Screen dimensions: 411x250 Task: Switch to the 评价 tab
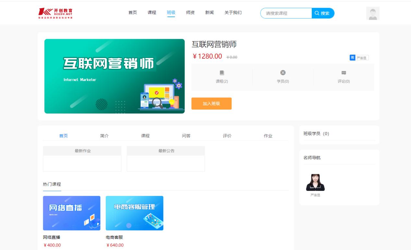coord(227,136)
